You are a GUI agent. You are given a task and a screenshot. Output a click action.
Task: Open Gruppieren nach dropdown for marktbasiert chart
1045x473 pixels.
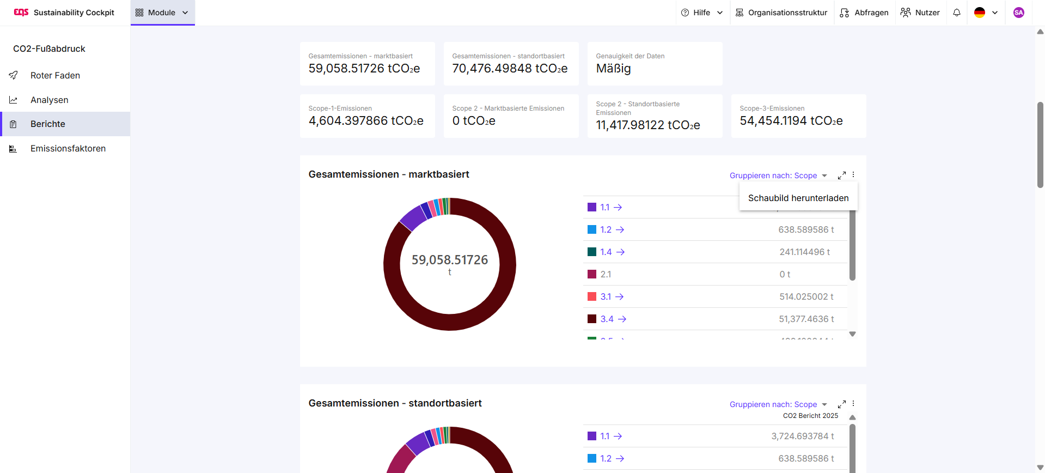tap(778, 175)
